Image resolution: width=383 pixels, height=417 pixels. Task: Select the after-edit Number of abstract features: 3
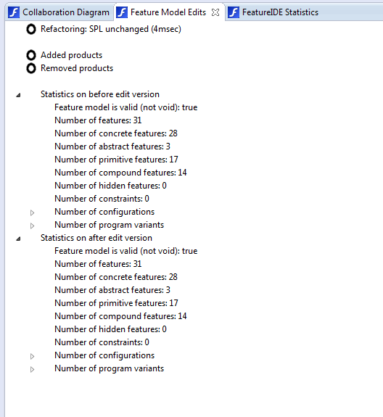[112, 290]
